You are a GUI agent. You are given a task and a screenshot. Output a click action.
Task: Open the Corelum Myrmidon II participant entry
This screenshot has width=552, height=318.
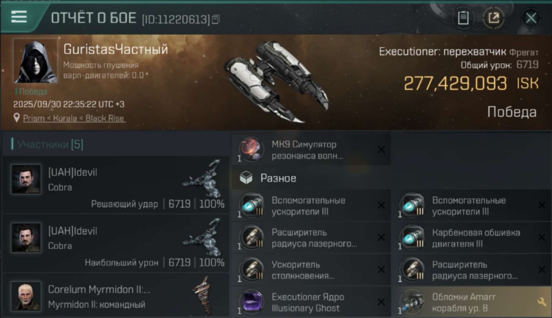[116, 296]
